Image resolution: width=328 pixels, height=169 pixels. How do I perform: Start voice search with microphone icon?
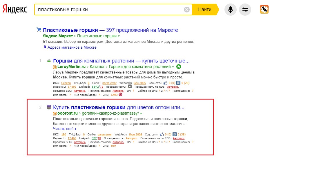pos(231,9)
